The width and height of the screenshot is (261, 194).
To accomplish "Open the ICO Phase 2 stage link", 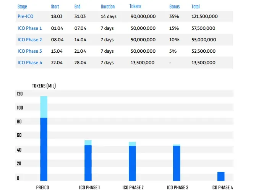I will tap(30, 40).
